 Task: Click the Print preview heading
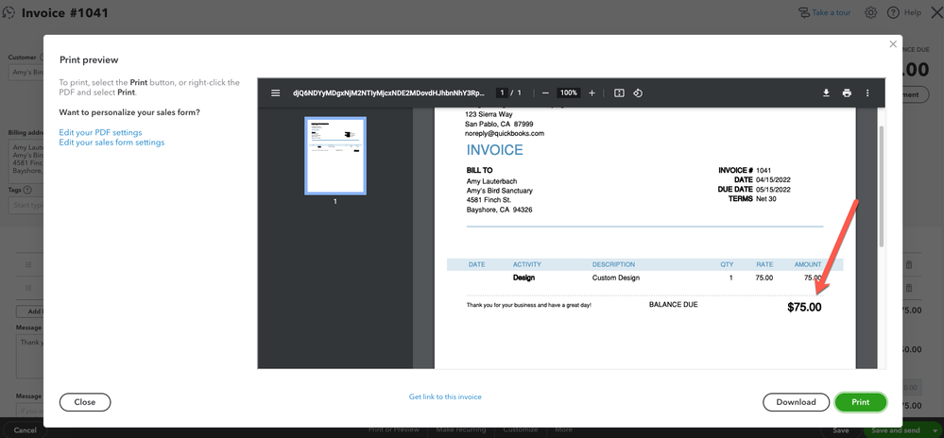(x=89, y=60)
